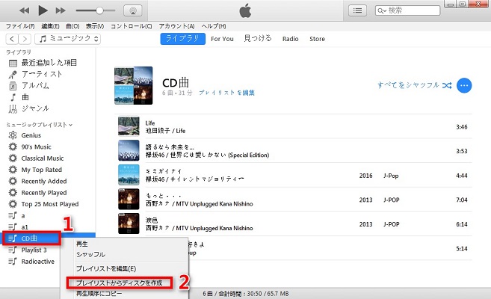Viewport: 491px width, 299px height.
Task: Switch to the Radio tab
Action: point(290,39)
